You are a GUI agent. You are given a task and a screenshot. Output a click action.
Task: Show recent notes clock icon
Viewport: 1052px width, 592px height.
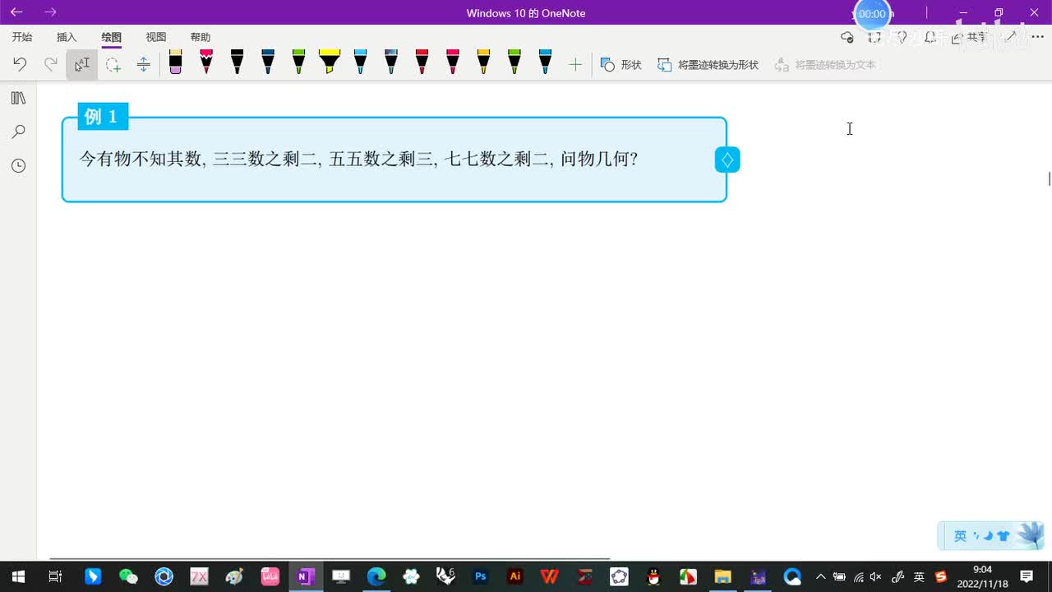(18, 166)
